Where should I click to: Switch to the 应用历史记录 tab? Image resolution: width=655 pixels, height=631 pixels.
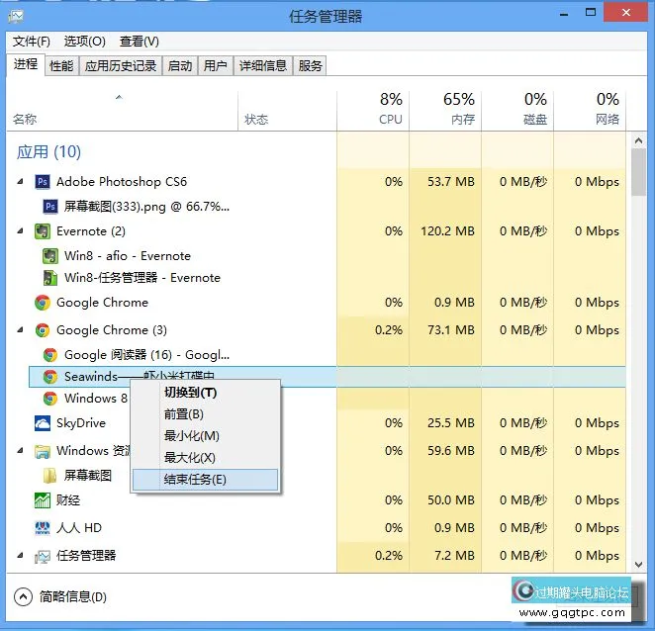pyautogui.click(x=121, y=65)
